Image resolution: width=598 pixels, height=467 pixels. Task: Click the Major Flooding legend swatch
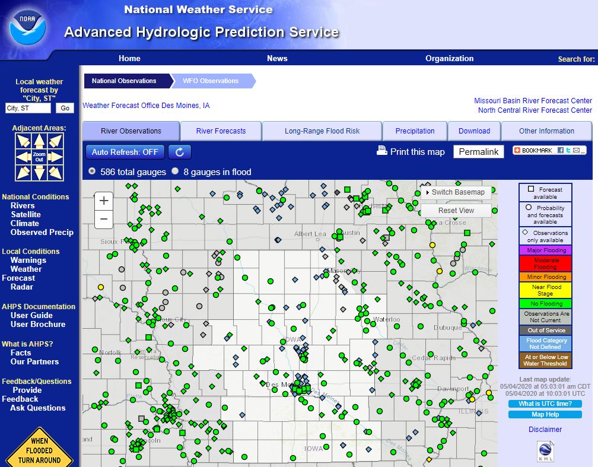tap(545, 250)
